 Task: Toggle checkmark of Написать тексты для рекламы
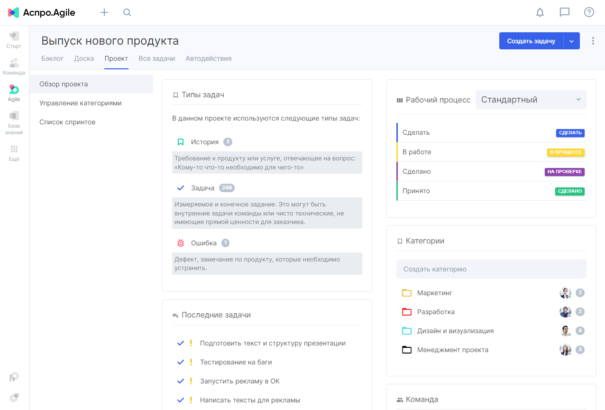180,400
